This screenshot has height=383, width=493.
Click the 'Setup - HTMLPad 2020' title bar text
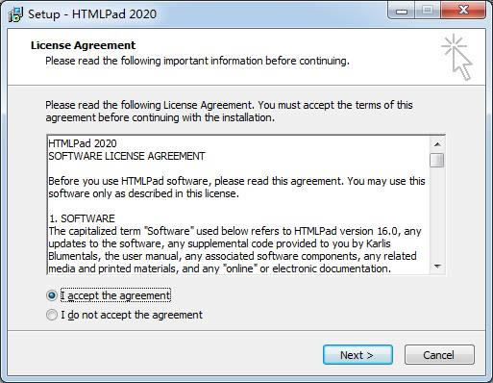click(92, 14)
